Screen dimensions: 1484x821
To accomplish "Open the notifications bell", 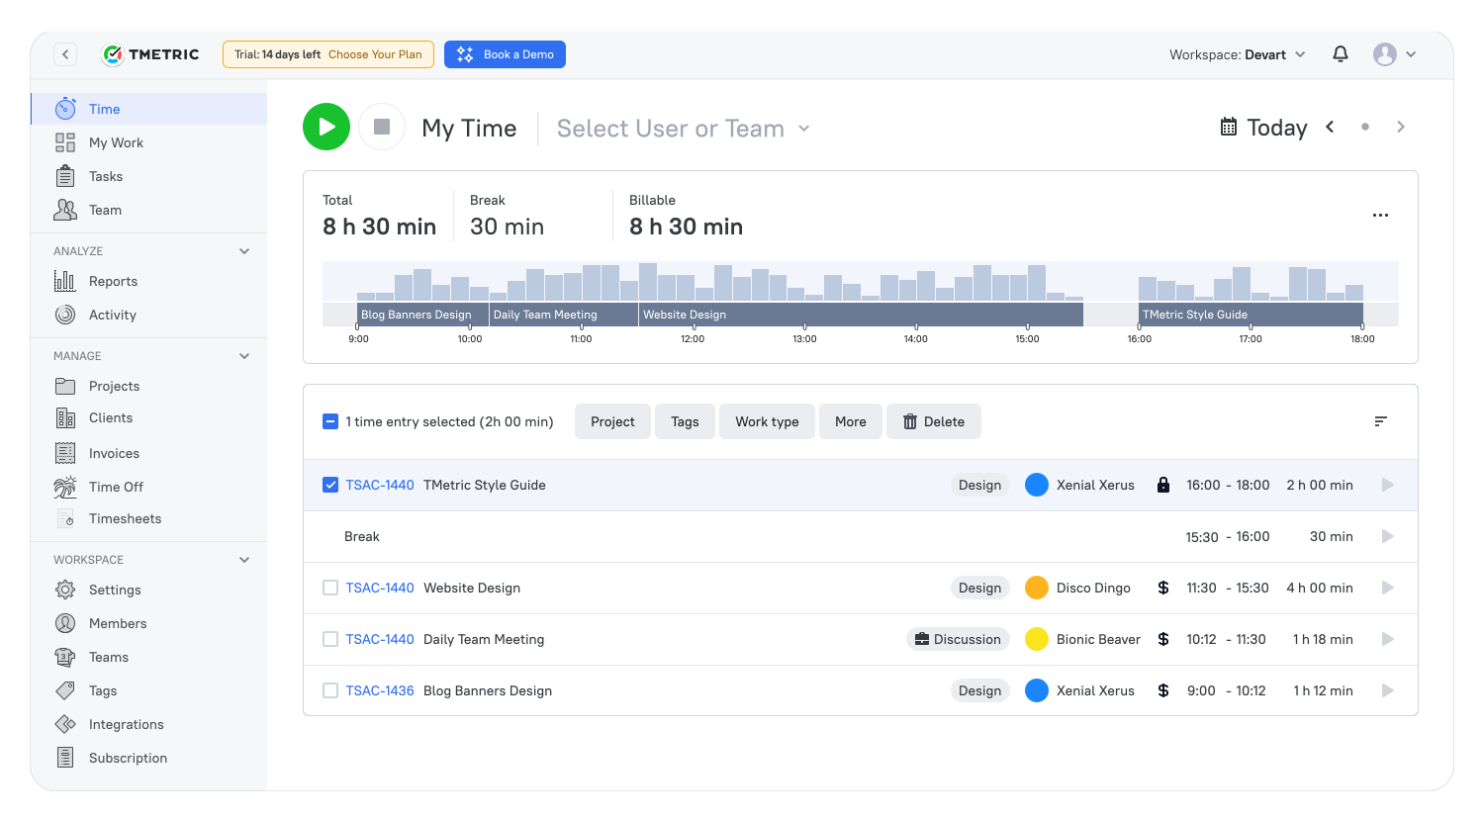I will tap(1341, 54).
